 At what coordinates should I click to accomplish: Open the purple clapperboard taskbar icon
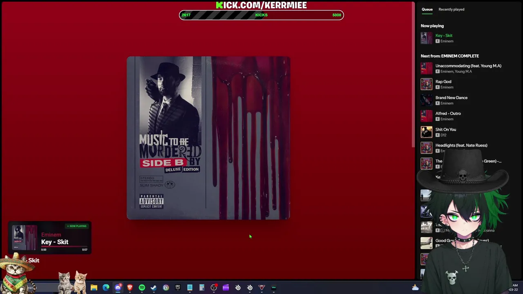pyautogui.click(x=226, y=287)
